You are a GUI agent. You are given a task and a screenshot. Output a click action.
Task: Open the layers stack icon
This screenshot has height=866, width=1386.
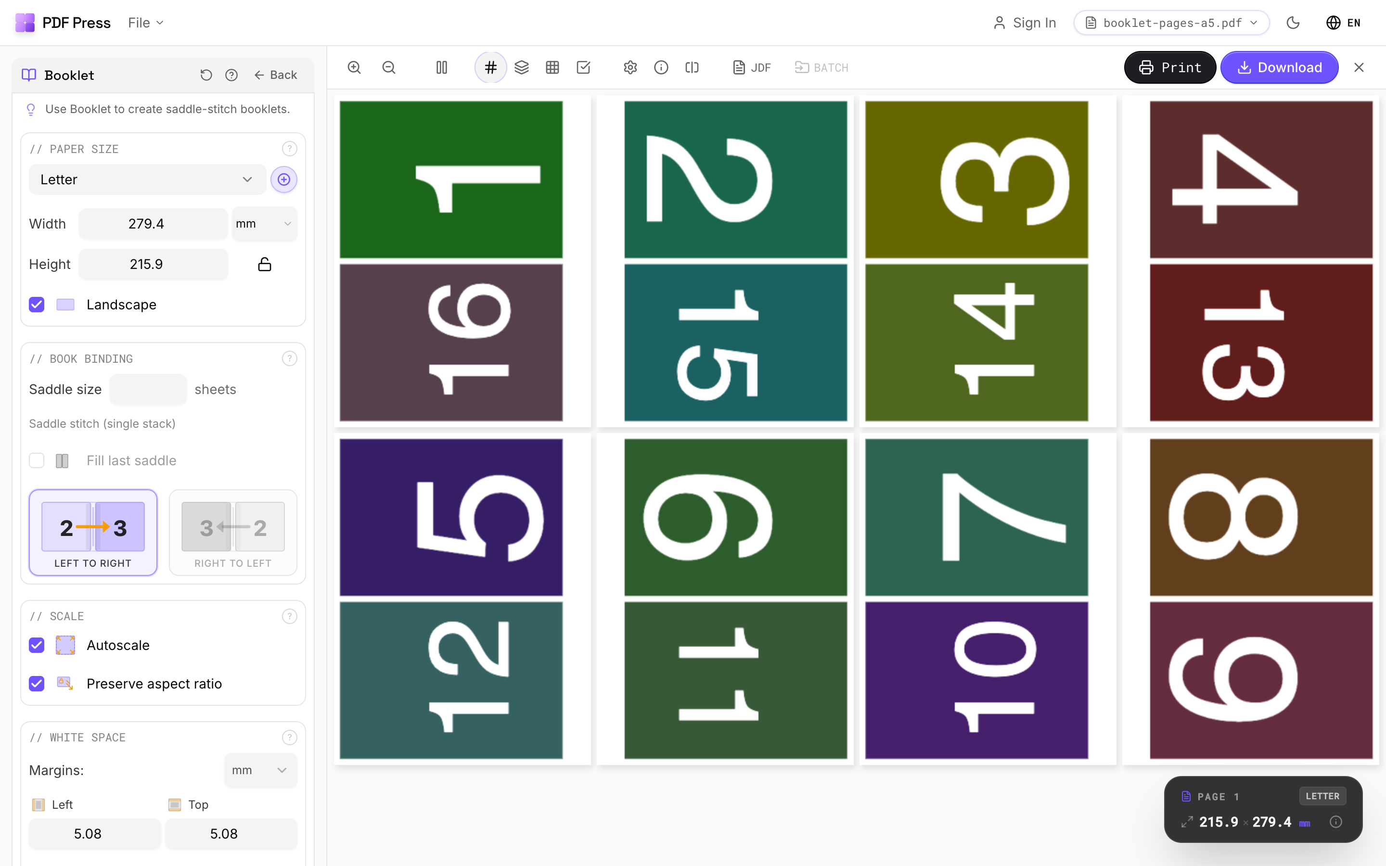click(x=521, y=67)
